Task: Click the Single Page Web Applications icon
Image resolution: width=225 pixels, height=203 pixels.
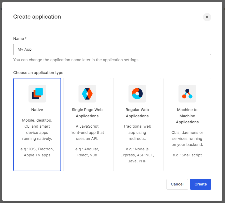Action: [x=87, y=93]
